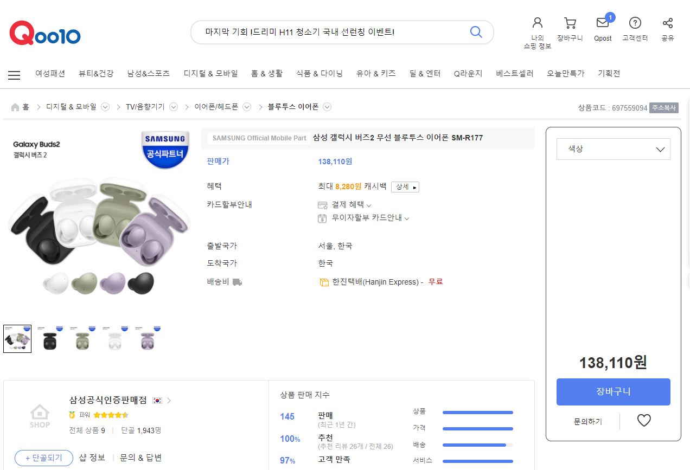Select the black Buds2 thumbnail
This screenshot has height=470, width=690.
[50, 339]
